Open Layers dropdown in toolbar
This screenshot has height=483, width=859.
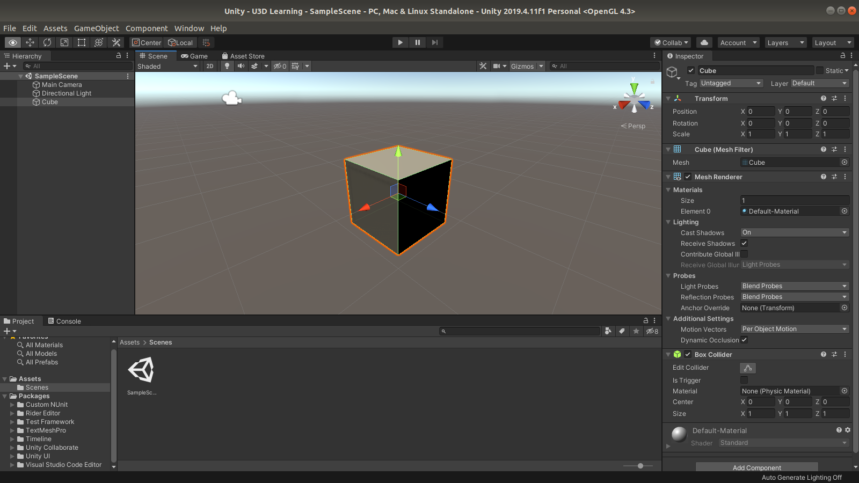(x=785, y=42)
